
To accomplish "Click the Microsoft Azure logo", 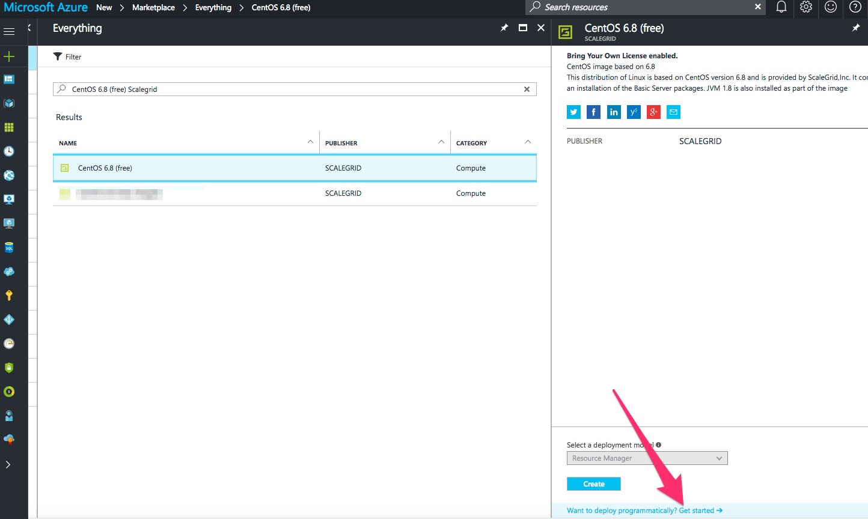I will (46, 7).
